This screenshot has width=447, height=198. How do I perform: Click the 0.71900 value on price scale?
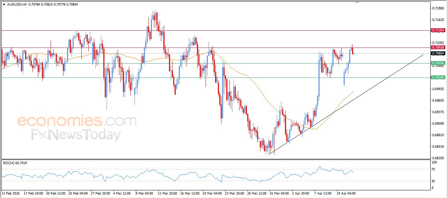pos(438,8)
